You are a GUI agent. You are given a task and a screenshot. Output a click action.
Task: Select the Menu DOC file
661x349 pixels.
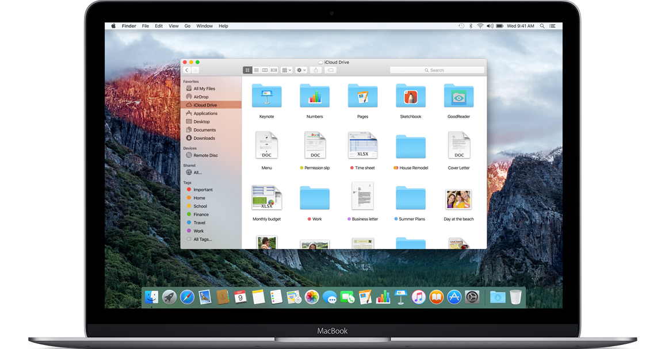pos(266,145)
